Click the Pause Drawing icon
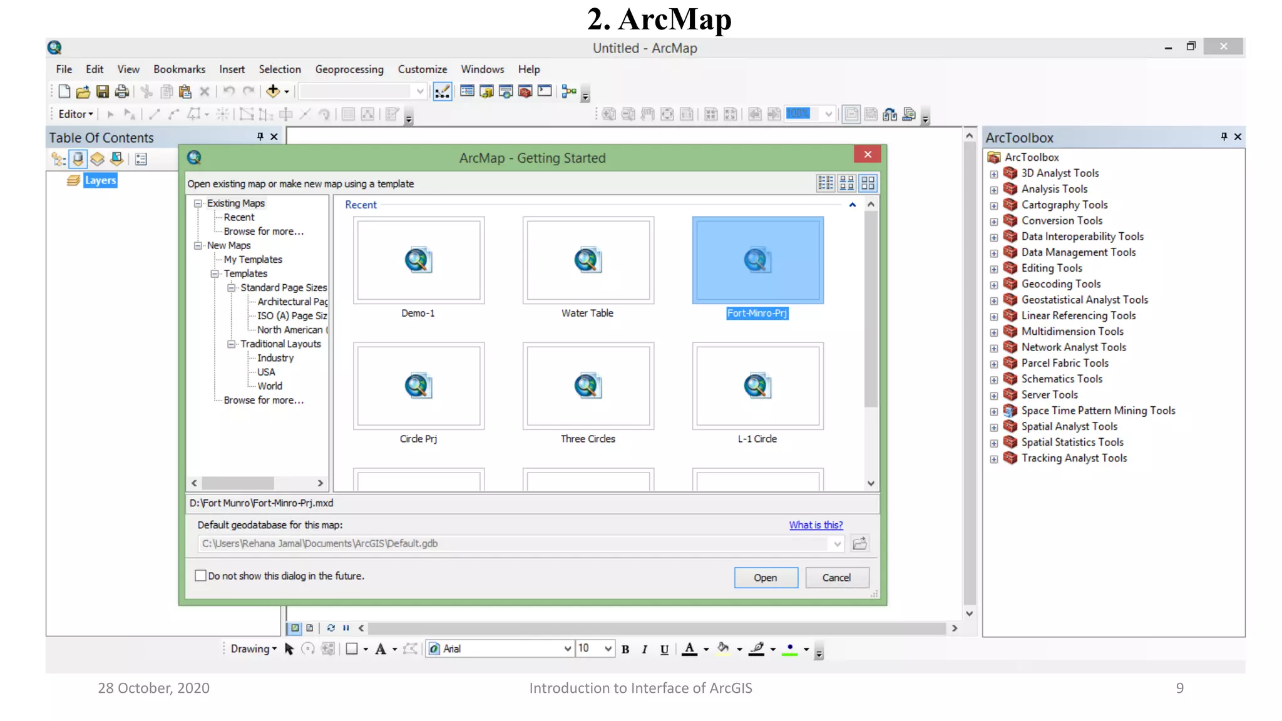This screenshot has width=1282, height=721. [346, 628]
